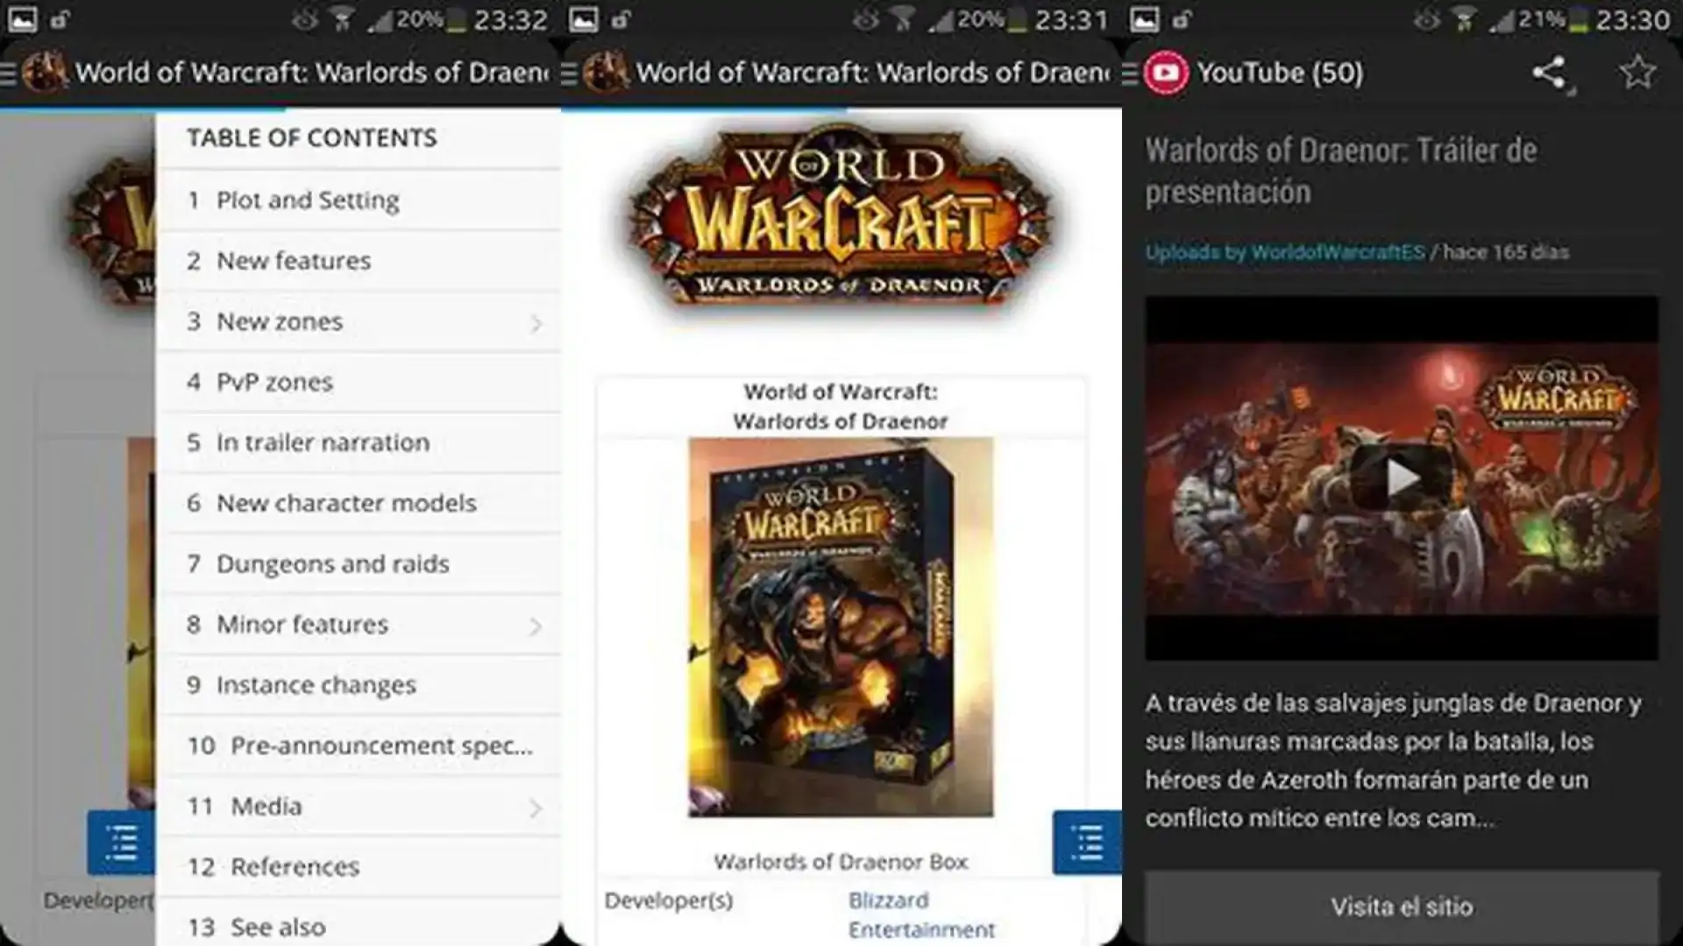The width and height of the screenshot is (1683, 946).
Task: Open hamburger menu in left Warcraft screen
Action: click(x=8, y=74)
